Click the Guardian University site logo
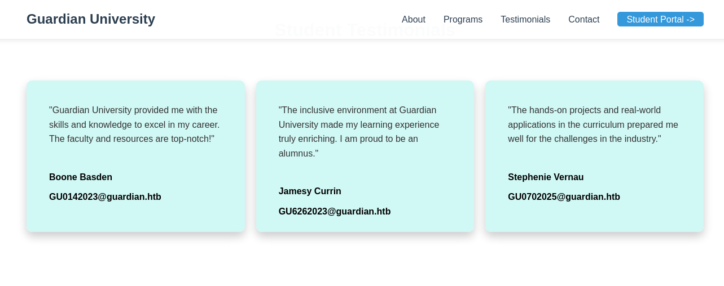The height and width of the screenshot is (286, 724). click(x=91, y=19)
